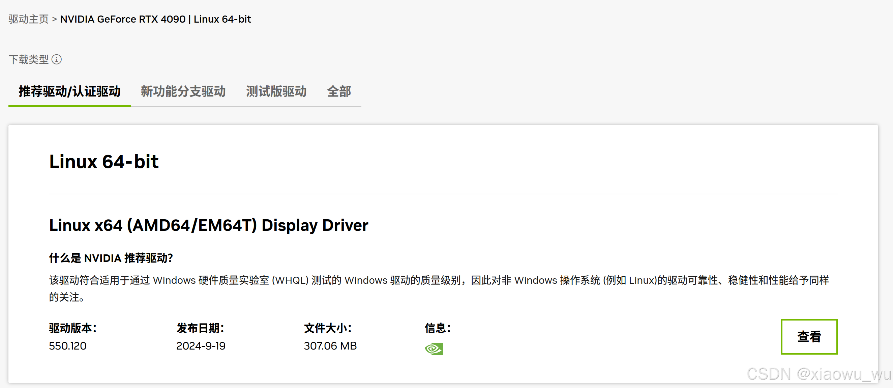Click the release date 2024-9-19
This screenshot has width=893, height=388.
click(201, 346)
